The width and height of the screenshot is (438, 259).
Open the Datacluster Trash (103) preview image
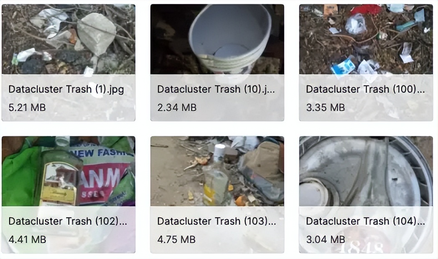coord(217,171)
